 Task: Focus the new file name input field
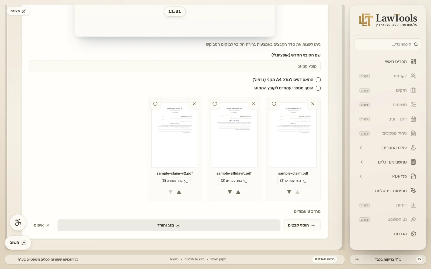[175, 66]
